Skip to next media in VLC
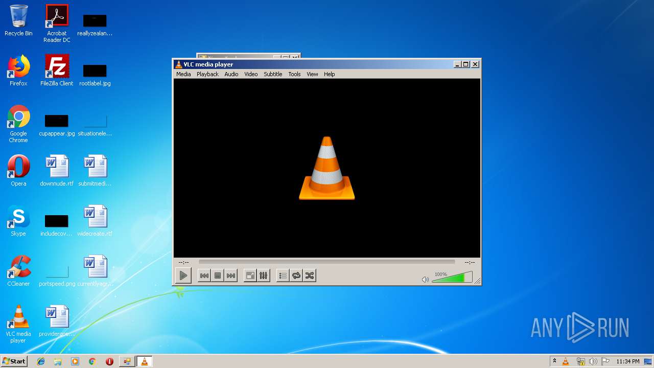654x368 pixels. click(x=231, y=275)
